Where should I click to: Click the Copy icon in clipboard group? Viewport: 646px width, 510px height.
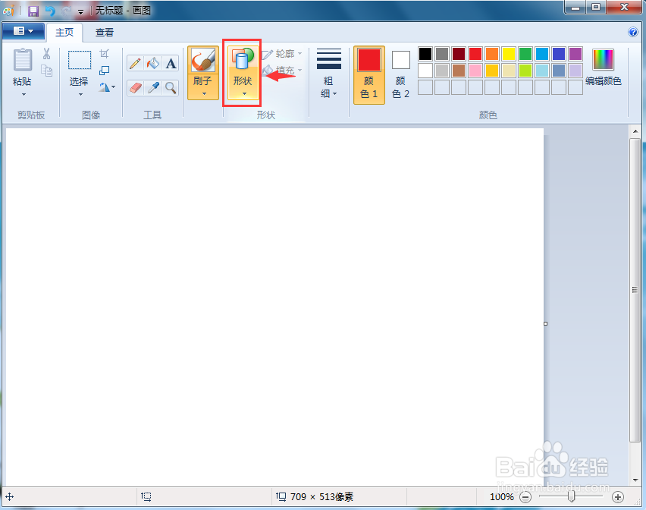(x=46, y=71)
